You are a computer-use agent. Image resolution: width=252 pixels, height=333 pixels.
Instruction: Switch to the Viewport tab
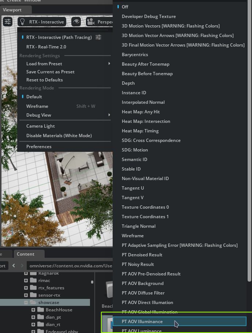pos(16,10)
